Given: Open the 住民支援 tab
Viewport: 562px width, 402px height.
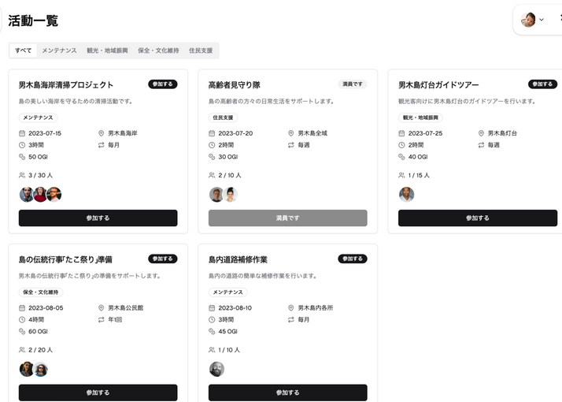Looking at the screenshot, I should point(201,50).
